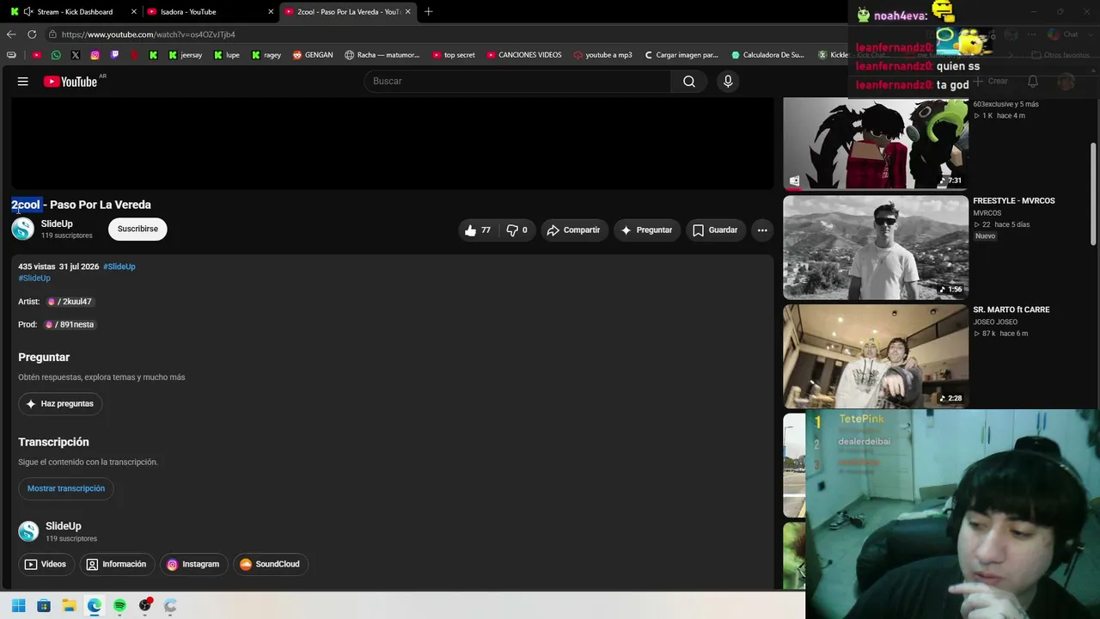Open more actions ellipsis menu
The image size is (1100, 619).
(x=762, y=230)
